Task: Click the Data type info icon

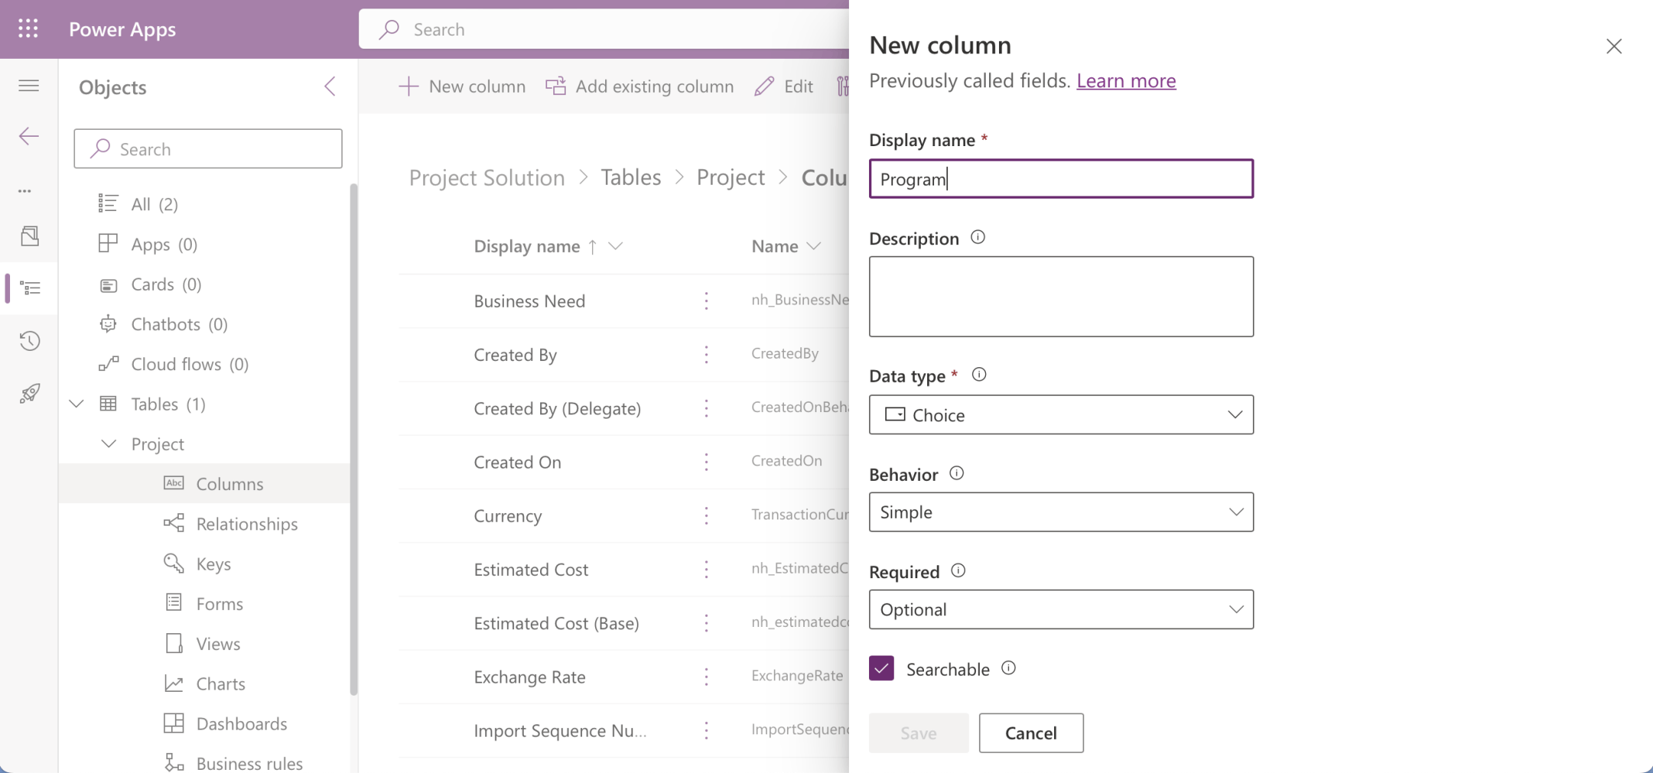Action: [979, 375]
